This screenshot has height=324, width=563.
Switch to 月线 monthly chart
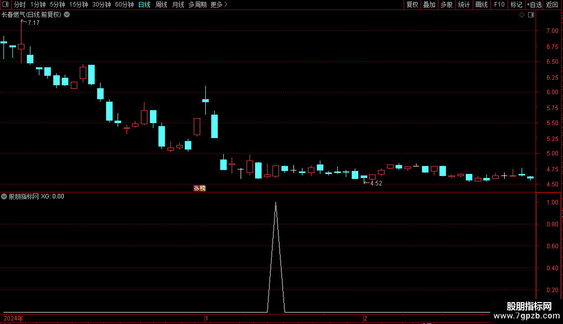tap(178, 4)
